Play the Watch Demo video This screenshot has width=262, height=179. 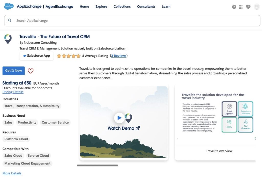pyautogui.click(x=119, y=118)
